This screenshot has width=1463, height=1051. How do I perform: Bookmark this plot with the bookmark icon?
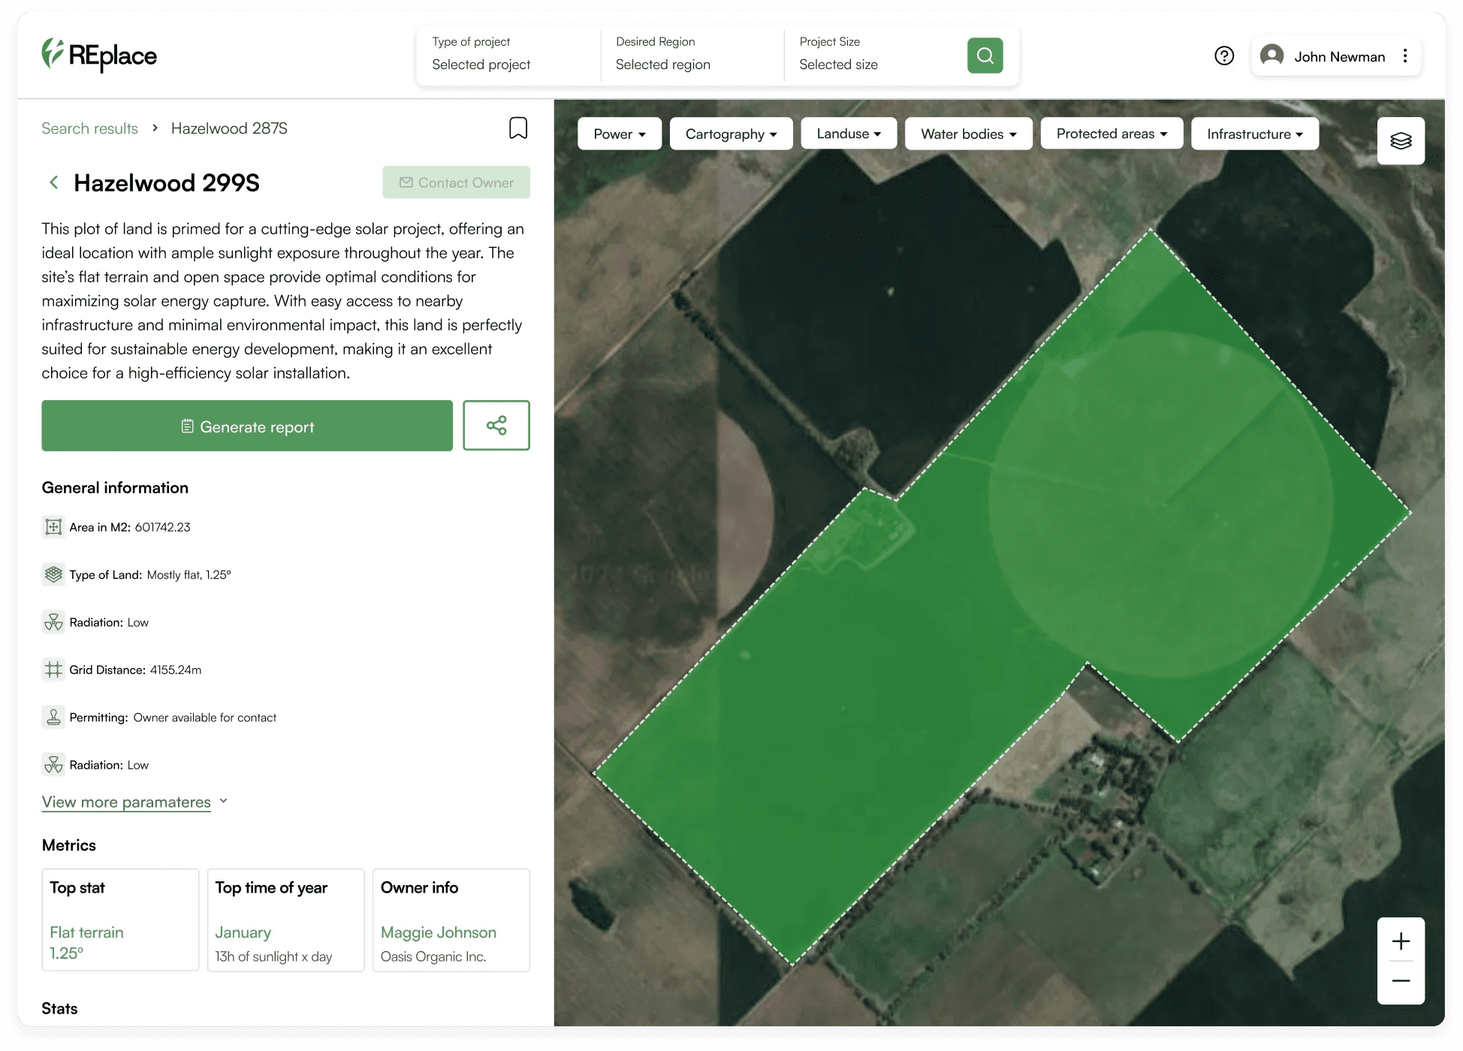(x=518, y=128)
